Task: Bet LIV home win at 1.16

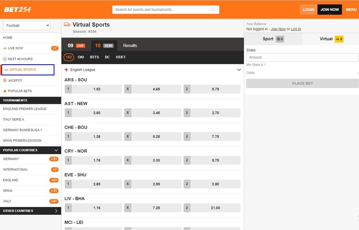Action: pyautogui.click(x=93, y=208)
